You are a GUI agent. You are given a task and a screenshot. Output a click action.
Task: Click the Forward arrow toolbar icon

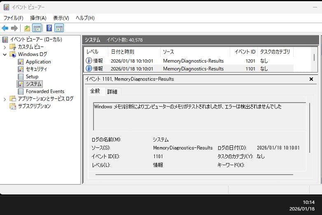[x=14, y=28]
